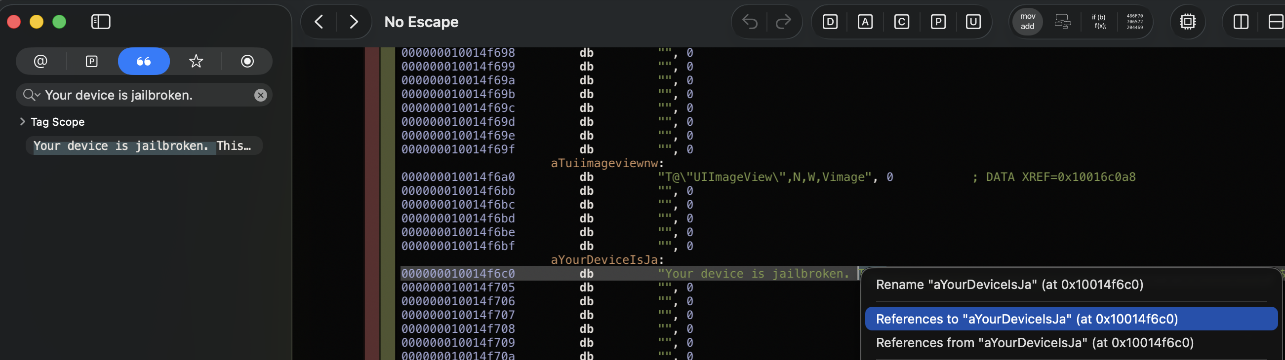The height and width of the screenshot is (360, 1285).
Task: Open the procedures tab in sidebar
Action: coord(92,61)
